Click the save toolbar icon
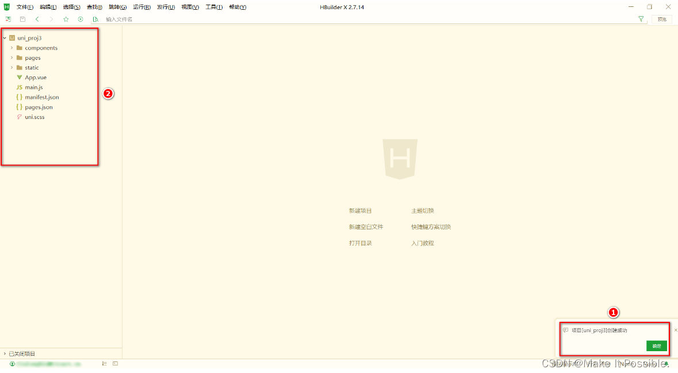The image size is (678, 373). pos(22,19)
